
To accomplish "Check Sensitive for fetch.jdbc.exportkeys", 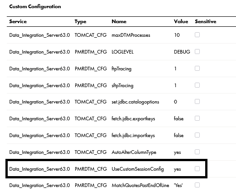I will click(197, 118).
